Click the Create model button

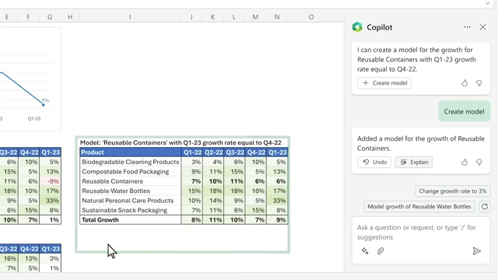(384, 83)
